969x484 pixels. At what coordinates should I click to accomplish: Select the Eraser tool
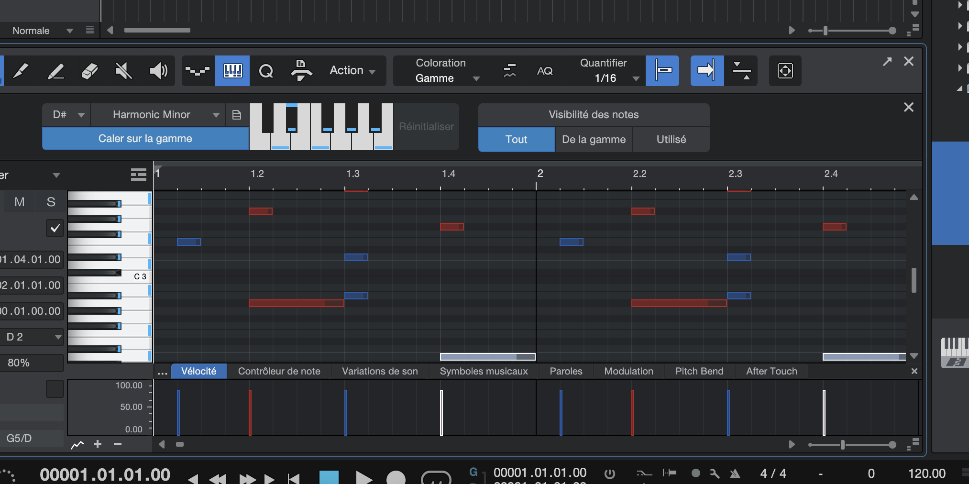point(89,71)
